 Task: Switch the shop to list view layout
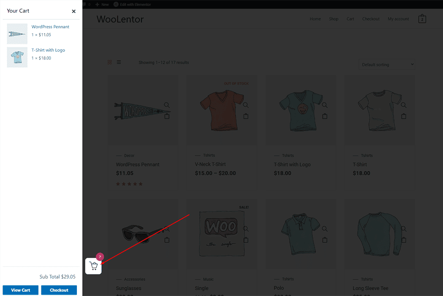[119, 62]
